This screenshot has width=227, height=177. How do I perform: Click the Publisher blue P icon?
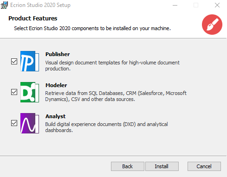pos(30,61)
